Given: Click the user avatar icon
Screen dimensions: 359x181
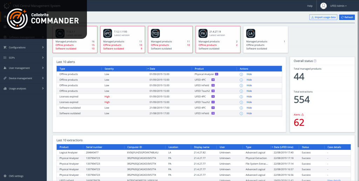Looking at the screenshot, I should click(324, 6).
